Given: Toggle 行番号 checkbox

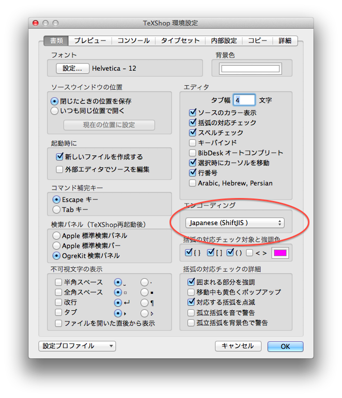Looking at the screenshot, I should pyautogui.click(x=192, y=173).
